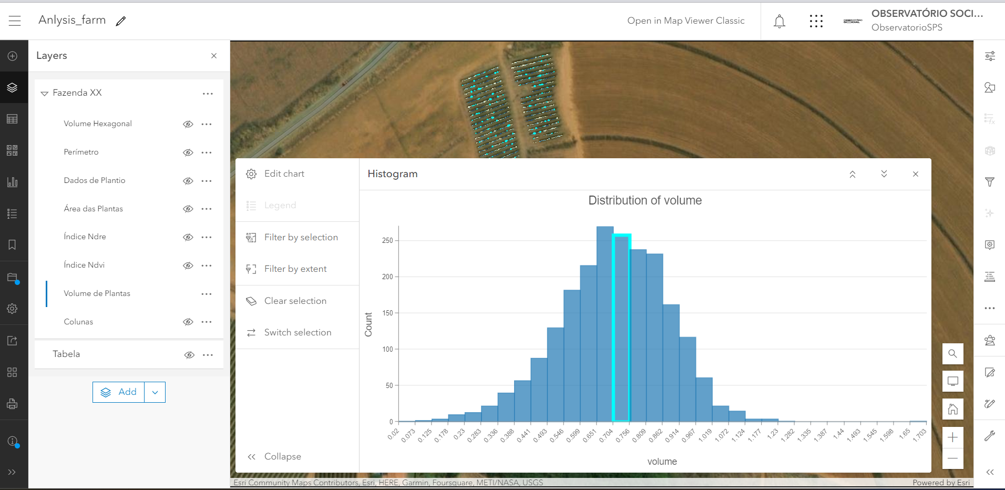Open the Effects sparkle icon
This screenshot has width=1005, height=490.
pos(990,213)
